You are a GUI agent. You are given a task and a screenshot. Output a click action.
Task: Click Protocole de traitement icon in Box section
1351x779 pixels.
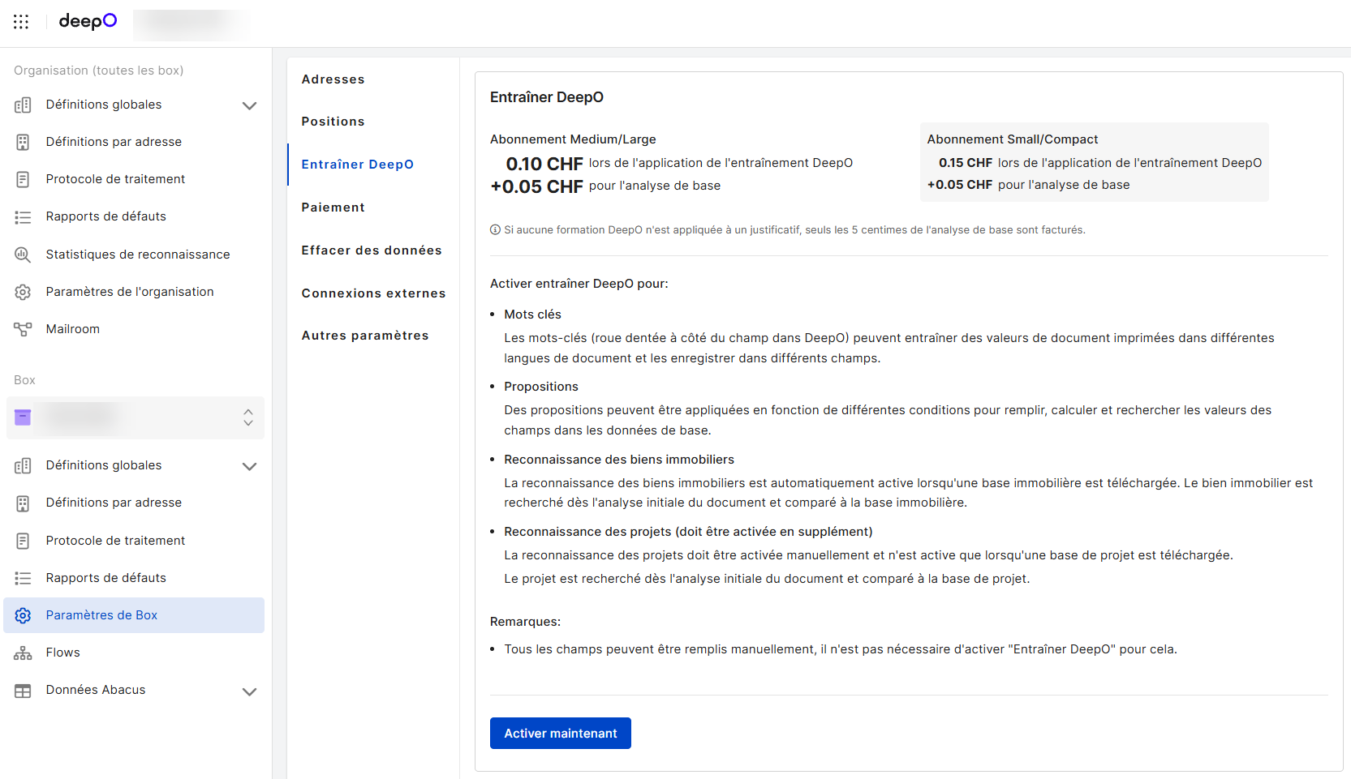23,541
